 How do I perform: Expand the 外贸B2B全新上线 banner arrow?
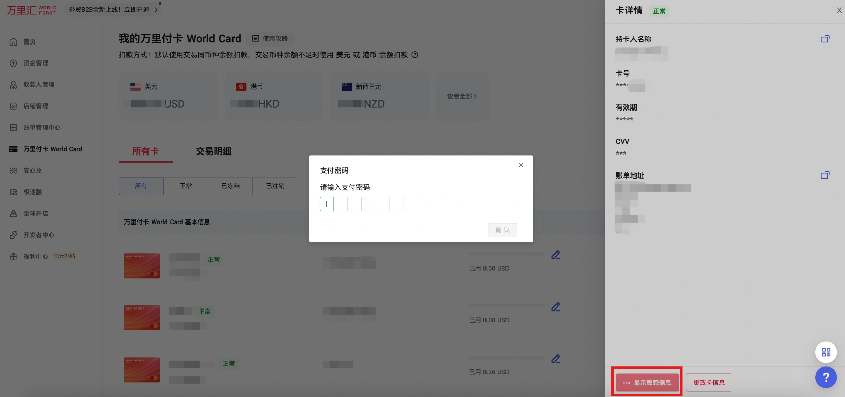[156, 10]
